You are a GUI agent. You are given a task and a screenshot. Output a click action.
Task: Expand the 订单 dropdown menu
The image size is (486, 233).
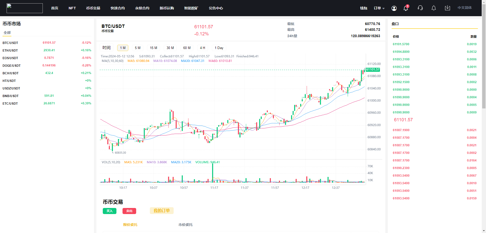tap(379, 8)
